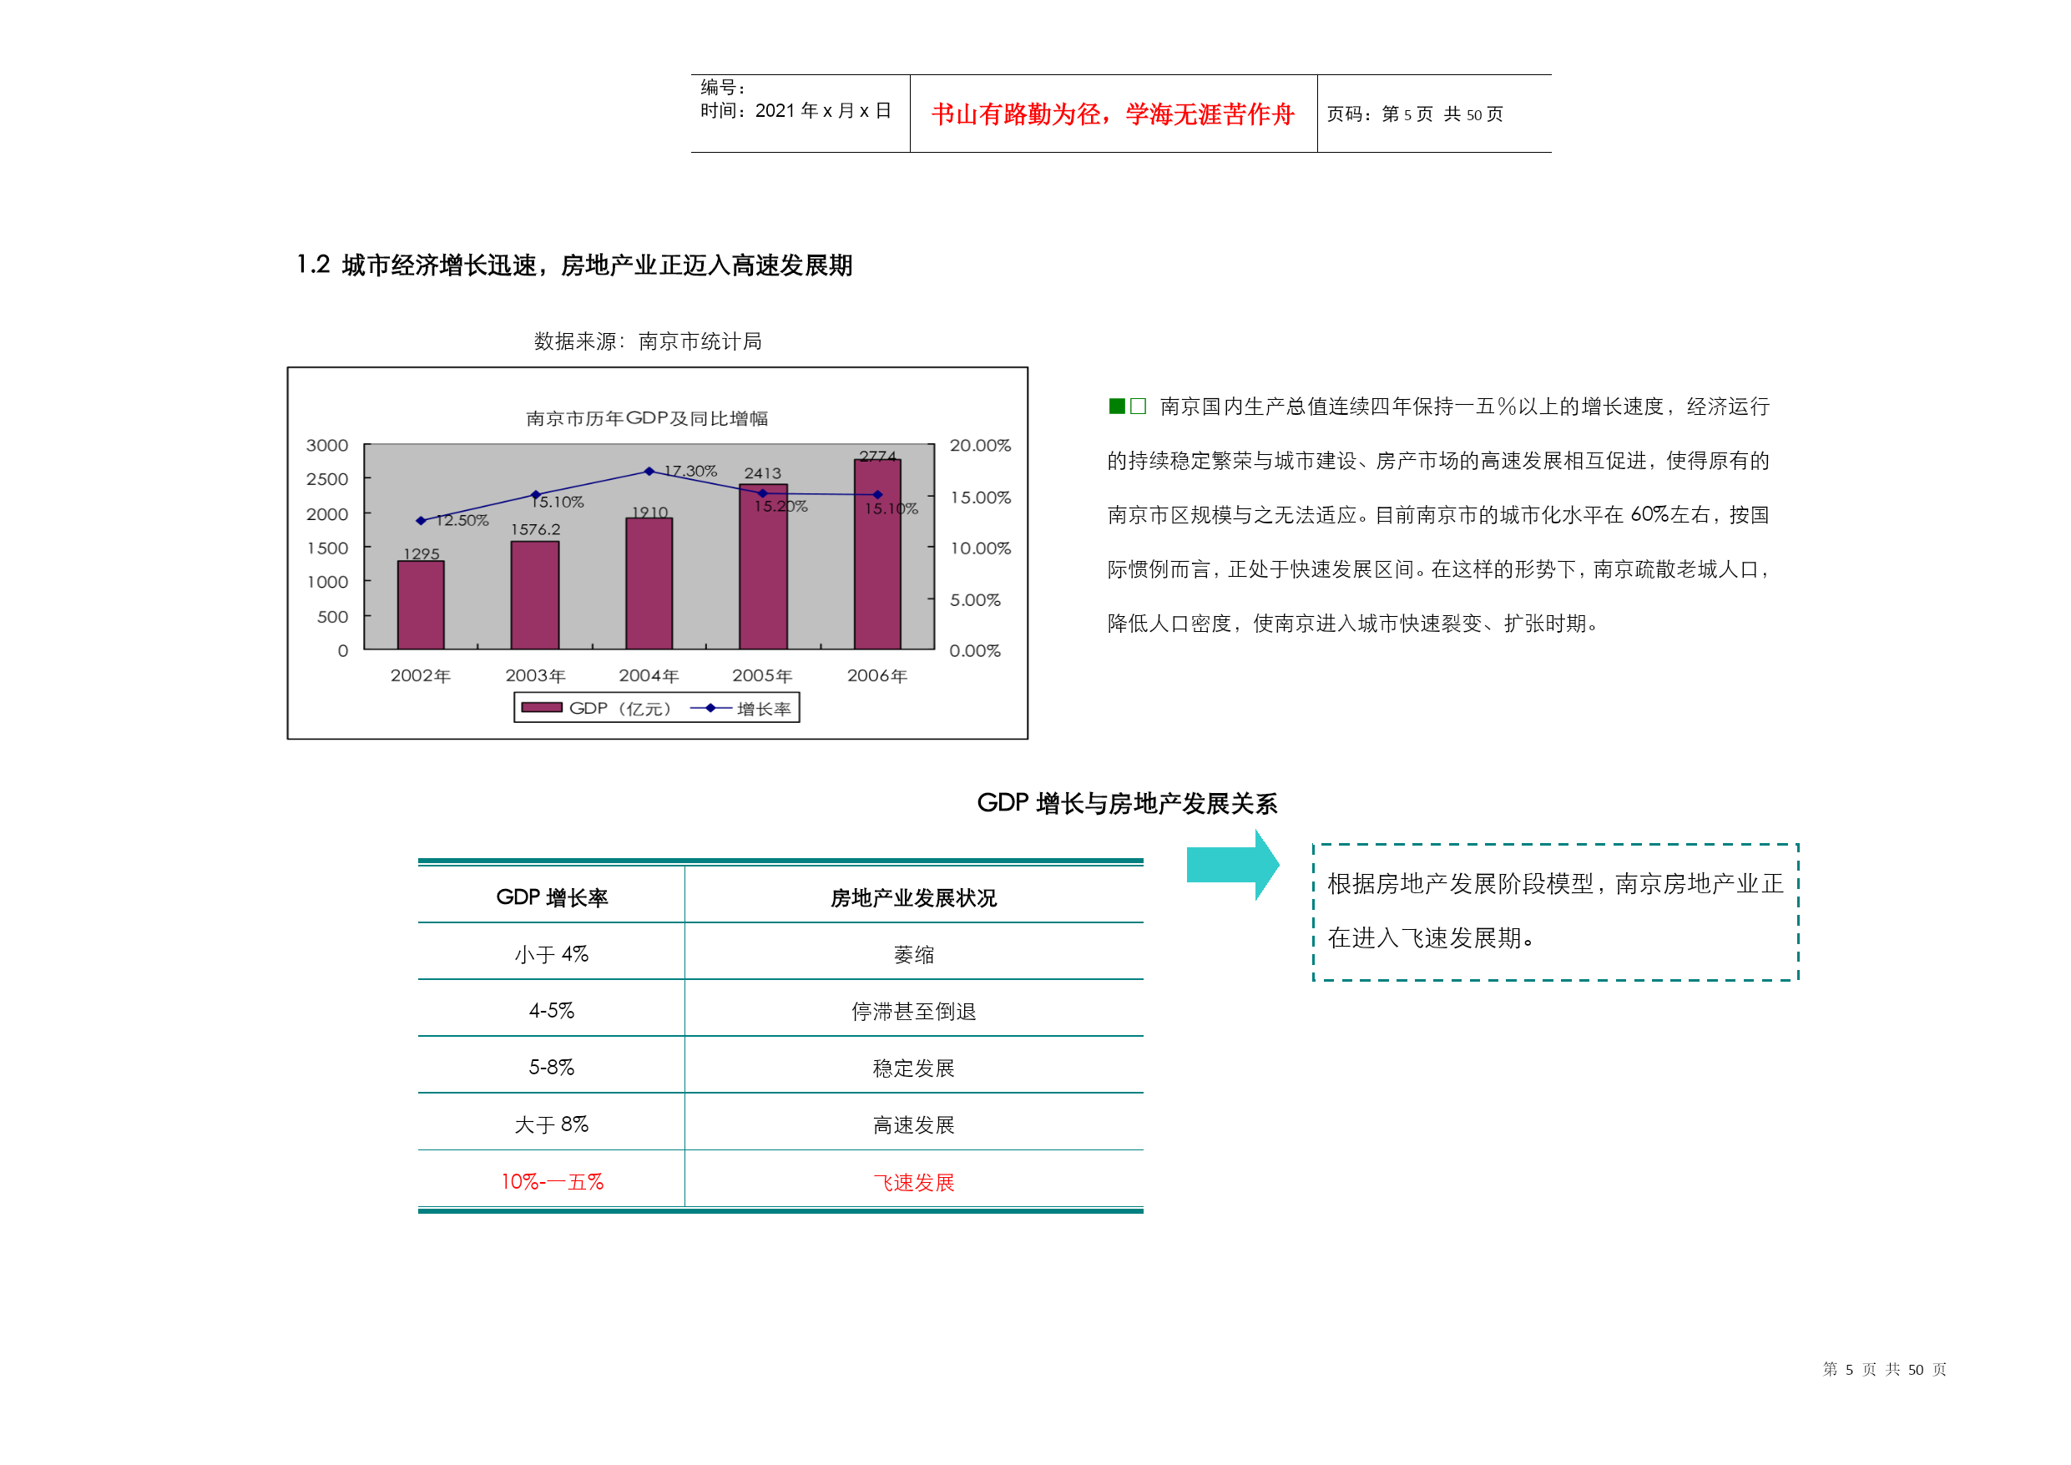Click the 'GDP（亿元）' legend label
This screenshot has width=2071, height=1465.
(x=620, y=708)
